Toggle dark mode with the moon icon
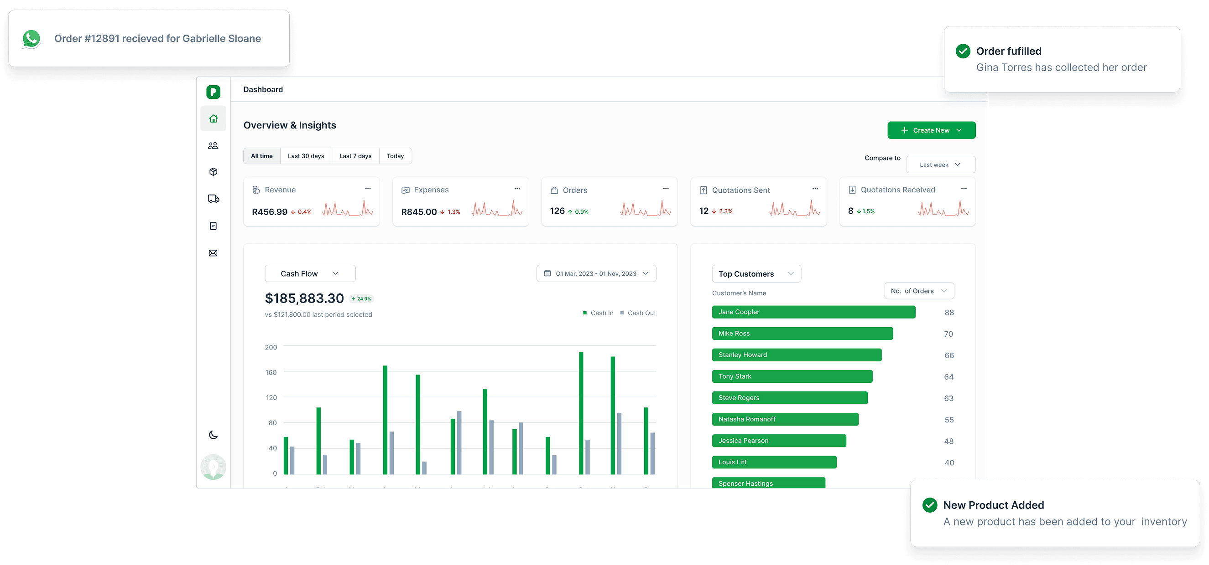Screen dimensions: 1209x565 pos(214,435)
